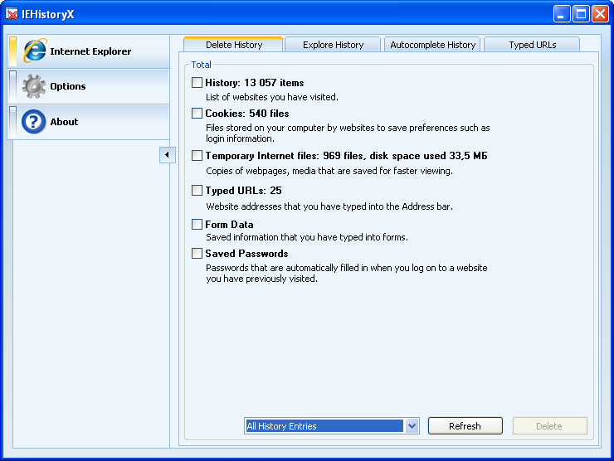The height and width of the screenshot is (461, 614).
Task: Toggle the Form Data checkbox
Action: pyautogui.click(x=197, y=224)
